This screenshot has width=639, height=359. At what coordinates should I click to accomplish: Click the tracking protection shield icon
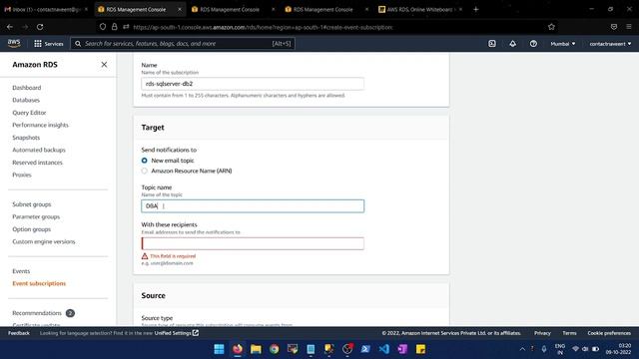(x=103, y=27)
